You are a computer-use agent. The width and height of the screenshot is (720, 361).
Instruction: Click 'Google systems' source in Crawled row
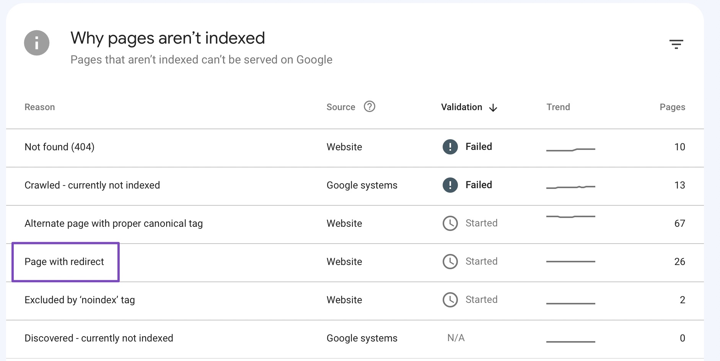click(x=362, y=185)
